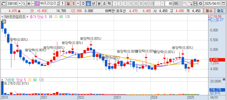Click the 2023 year label on time axis
This screenshot has width=227, height=100.
click(x=117, y=98)
